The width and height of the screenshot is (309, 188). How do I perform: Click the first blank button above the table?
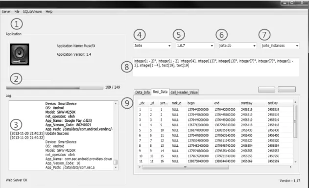(x=266, y=90)
